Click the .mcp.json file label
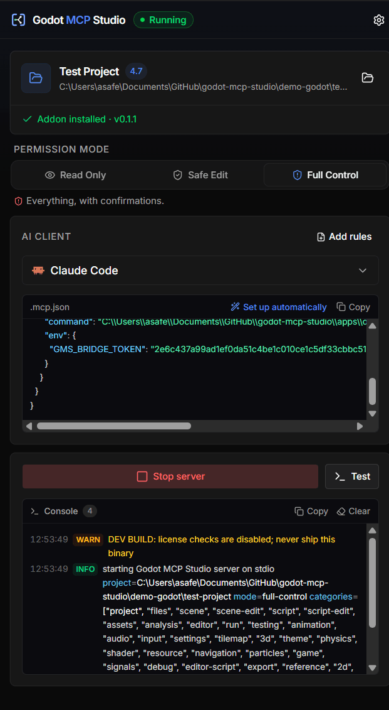This screenshot has width=389, height=710. point(49,307)
